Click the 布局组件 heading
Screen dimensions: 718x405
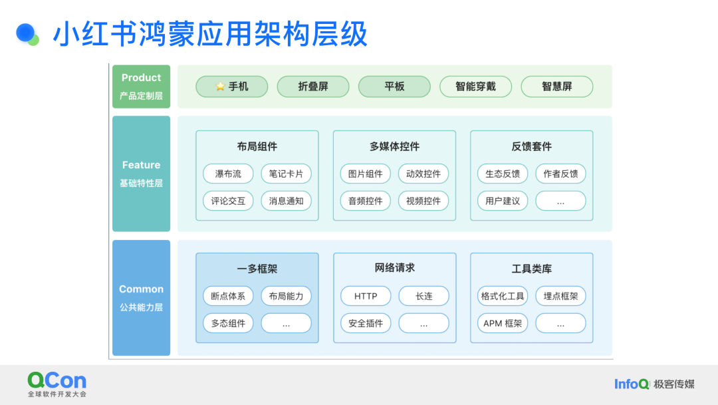tap(257, 146)
